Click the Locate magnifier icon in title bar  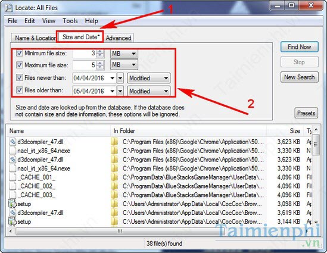coord(9,8)
